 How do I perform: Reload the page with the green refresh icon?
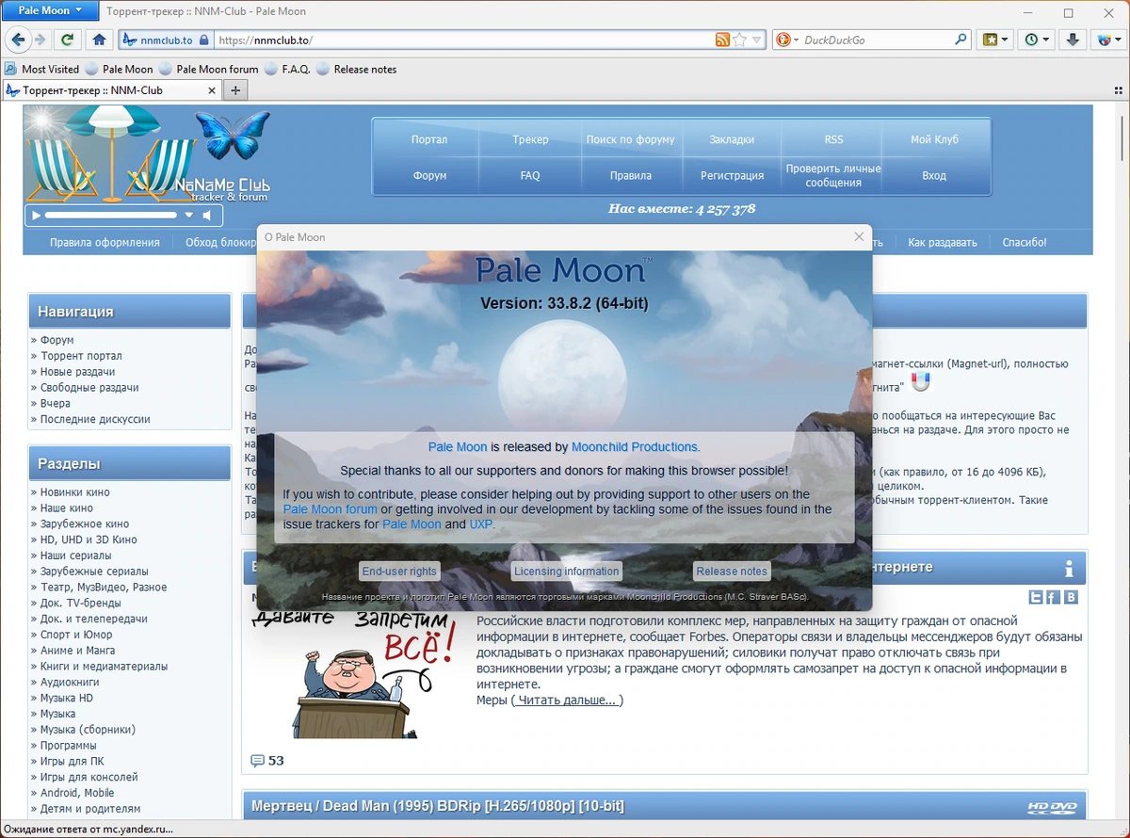point(68,40)
